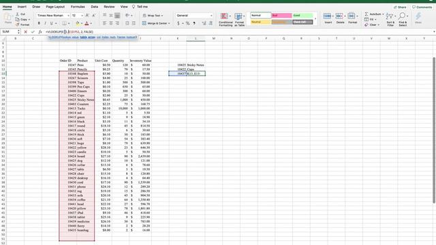Image resolution: width=436 pixels, height=245 pixels.
Task: Apply comma style icon
Action: [x=194, y=24]
